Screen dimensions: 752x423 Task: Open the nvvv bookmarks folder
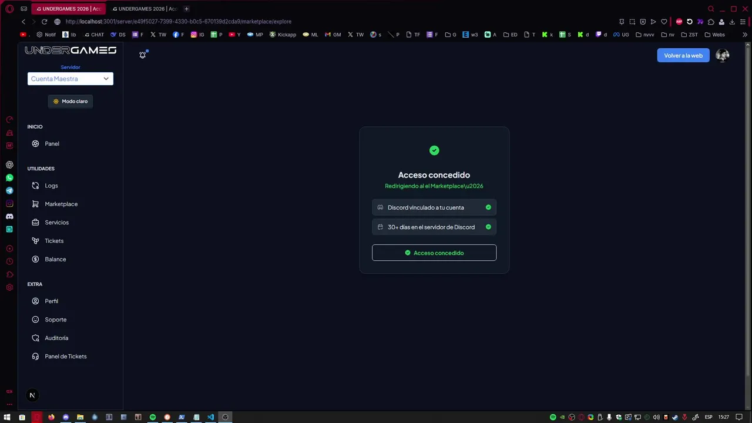click(x=644, y=35)
